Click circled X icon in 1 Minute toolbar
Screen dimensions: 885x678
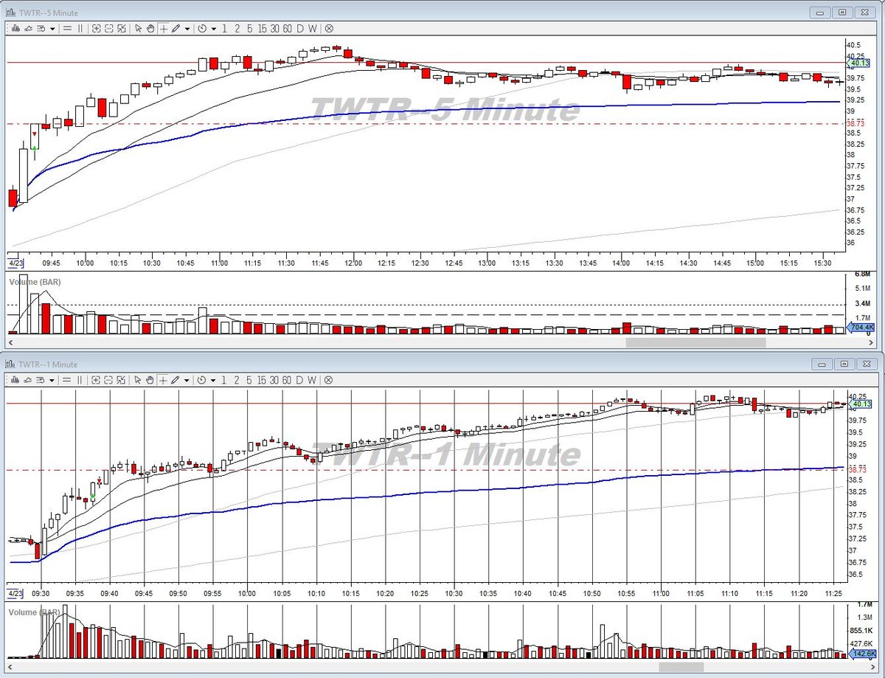tap(329, 379)
